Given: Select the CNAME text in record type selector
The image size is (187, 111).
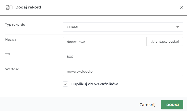Looking at the screenshot, I should pos(73,27).
